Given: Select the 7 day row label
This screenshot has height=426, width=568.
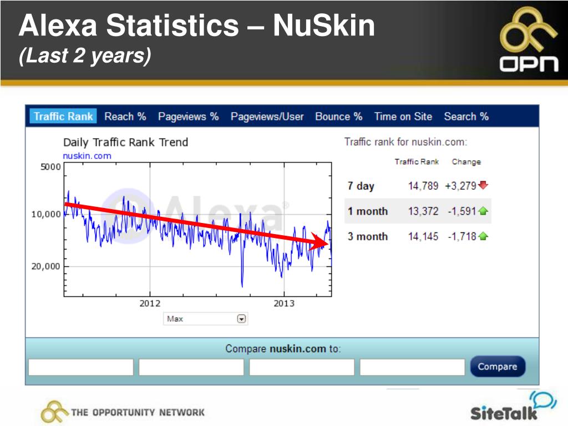Looking at the screenshot, I should point(361,186).
